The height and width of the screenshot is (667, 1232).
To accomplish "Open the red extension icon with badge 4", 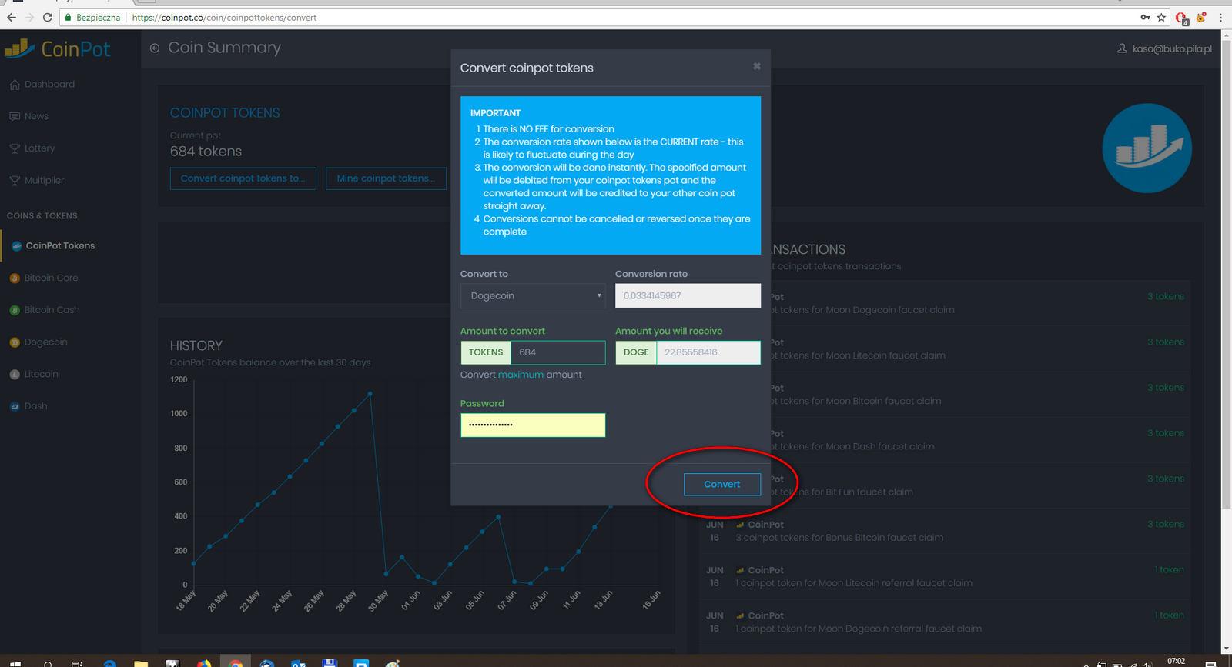I will [x=1182, y=18].
